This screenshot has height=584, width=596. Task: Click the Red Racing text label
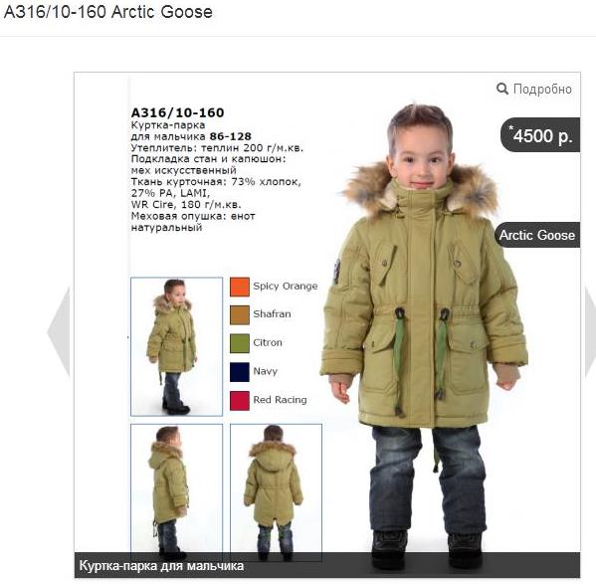click(x=281, y=400)
